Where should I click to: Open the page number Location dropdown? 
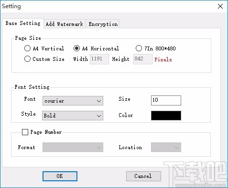pyautogui.click(x=166, y=147)
